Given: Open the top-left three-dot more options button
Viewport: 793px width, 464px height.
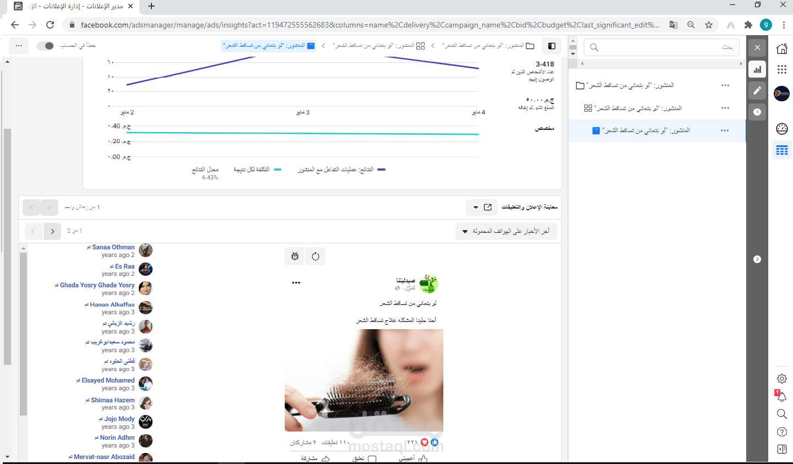Looking at the screenshot, I should [19, 46].
